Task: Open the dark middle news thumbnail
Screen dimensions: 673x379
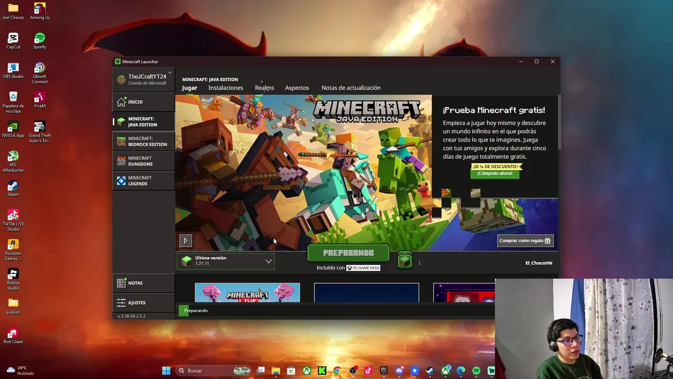Action: (x=366, y=293)
